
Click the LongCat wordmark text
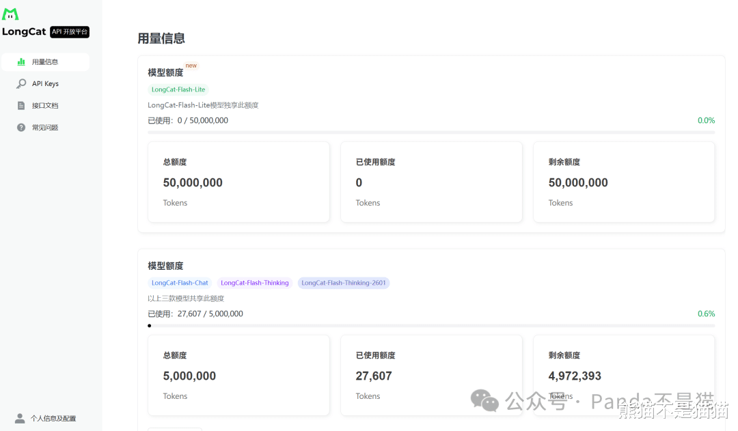coord(24,31)
